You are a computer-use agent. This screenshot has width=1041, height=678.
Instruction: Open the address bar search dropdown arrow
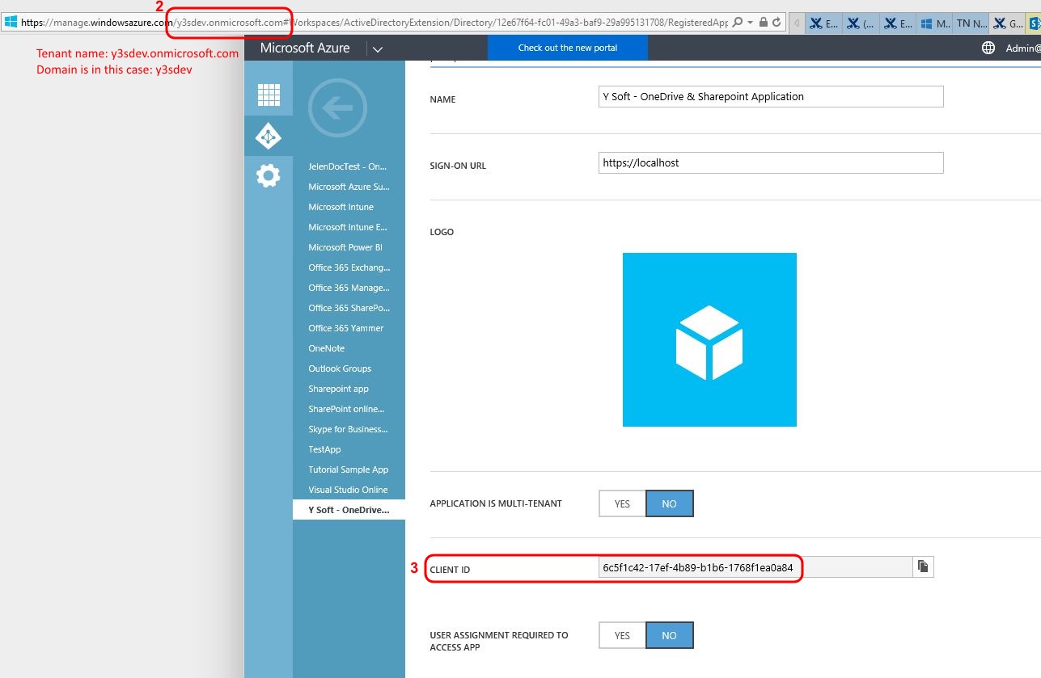[x=750, y=23]
